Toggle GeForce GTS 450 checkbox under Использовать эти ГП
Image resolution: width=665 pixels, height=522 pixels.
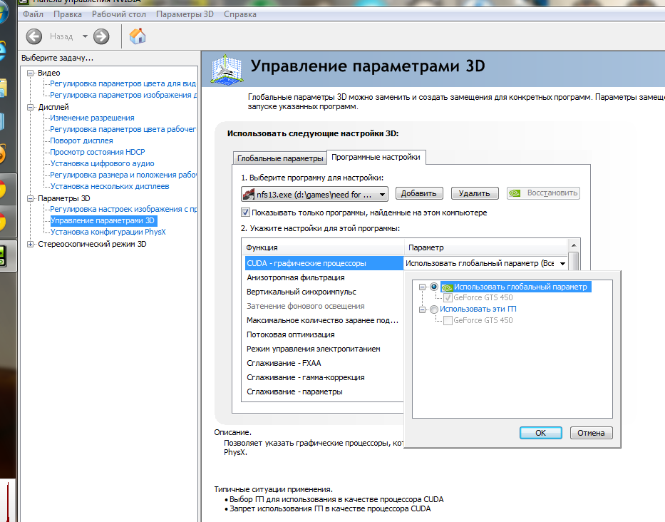tap(448, 321)
